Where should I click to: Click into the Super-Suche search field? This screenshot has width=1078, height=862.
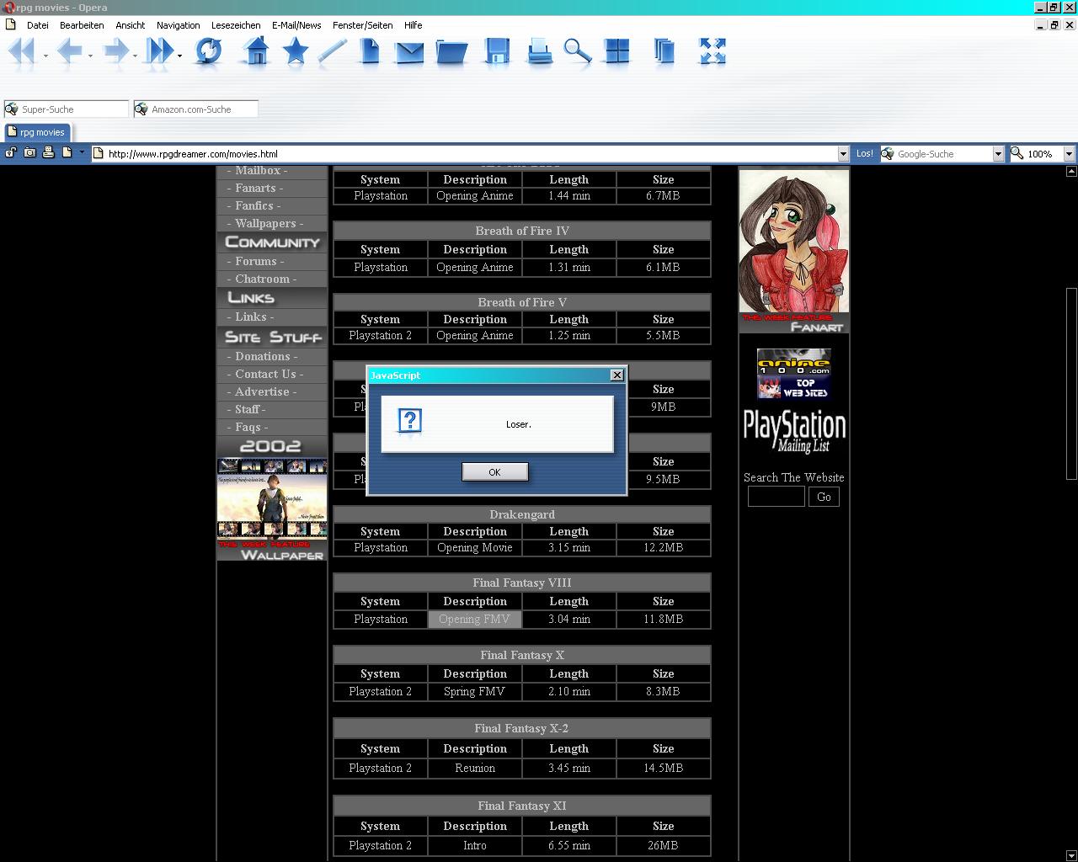[x=66, y=109]
